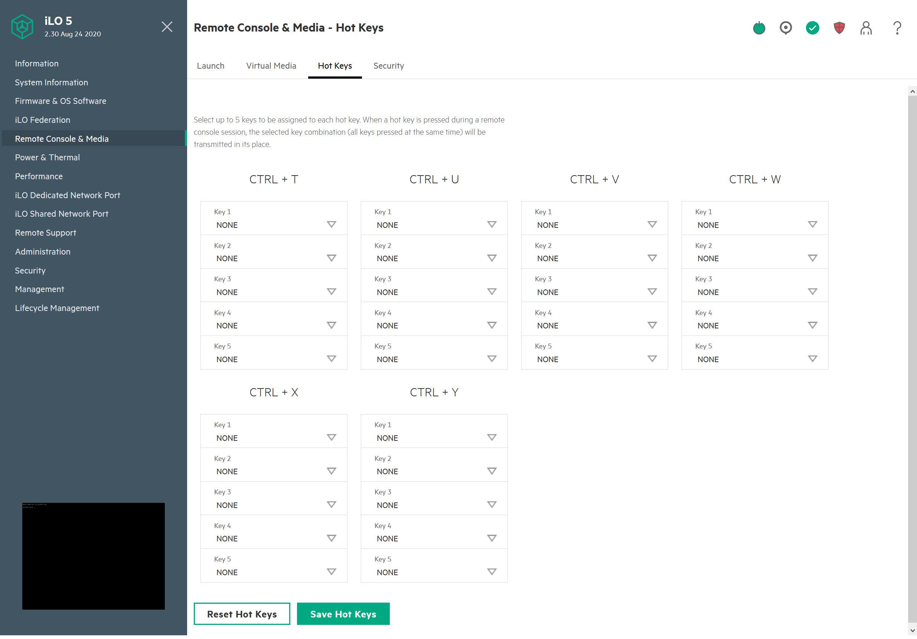
Task: Click the red security shield icon
Action: [839, 28]
